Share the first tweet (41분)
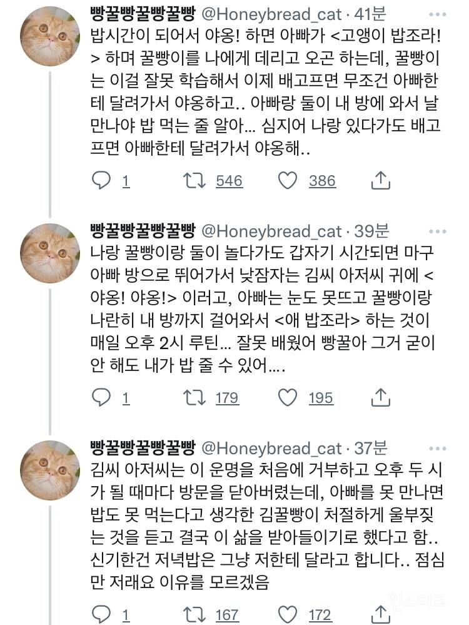 point(380,181)
